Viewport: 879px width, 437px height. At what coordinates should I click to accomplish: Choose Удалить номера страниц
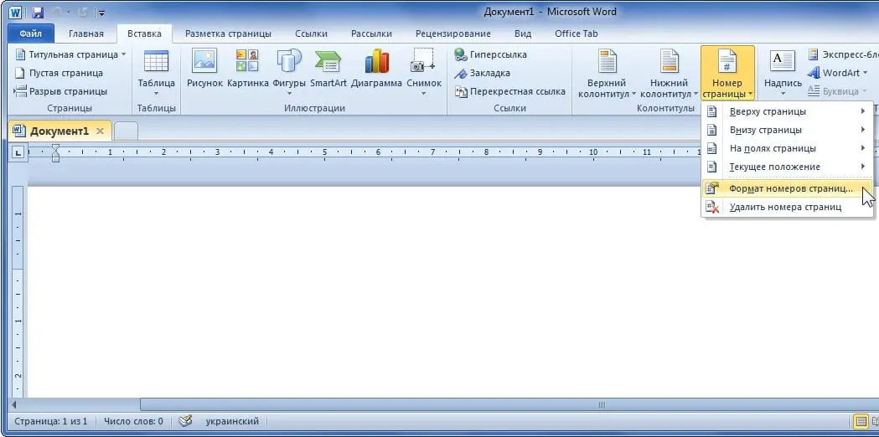click(x=785, y=207)
